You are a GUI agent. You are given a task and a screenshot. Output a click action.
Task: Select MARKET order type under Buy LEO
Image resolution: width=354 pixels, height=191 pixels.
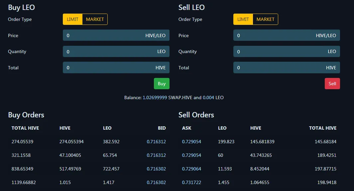(95, 19)
